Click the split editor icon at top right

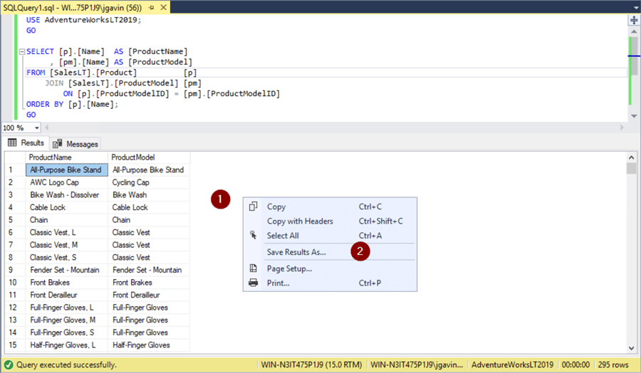click(633, 21)
